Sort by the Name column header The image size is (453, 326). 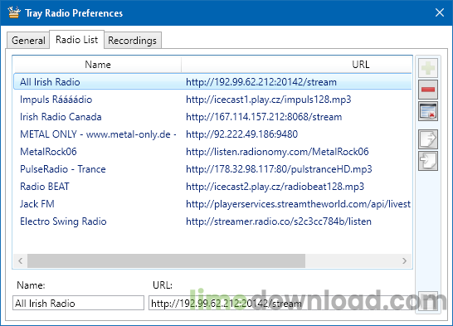98,65
